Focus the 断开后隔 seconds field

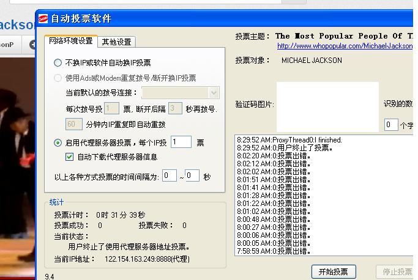tap(175, 109)
